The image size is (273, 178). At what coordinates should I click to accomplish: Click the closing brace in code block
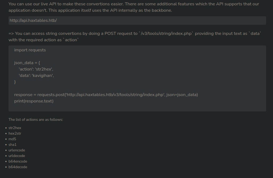(x=15, y=82)
